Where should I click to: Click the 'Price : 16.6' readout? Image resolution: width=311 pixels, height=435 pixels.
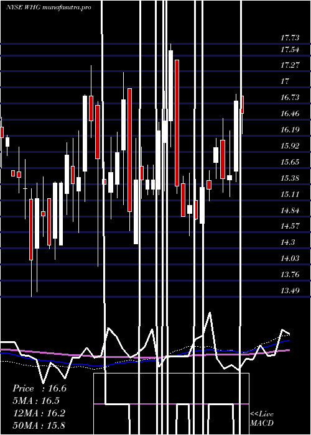pyautogui.click(x=40, y=388)
